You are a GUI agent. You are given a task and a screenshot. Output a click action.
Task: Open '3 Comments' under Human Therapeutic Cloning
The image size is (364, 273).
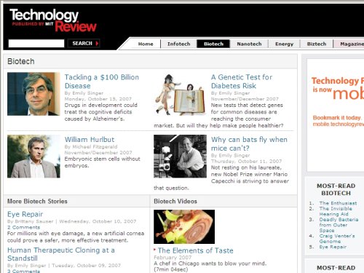(x=23, y=271)
